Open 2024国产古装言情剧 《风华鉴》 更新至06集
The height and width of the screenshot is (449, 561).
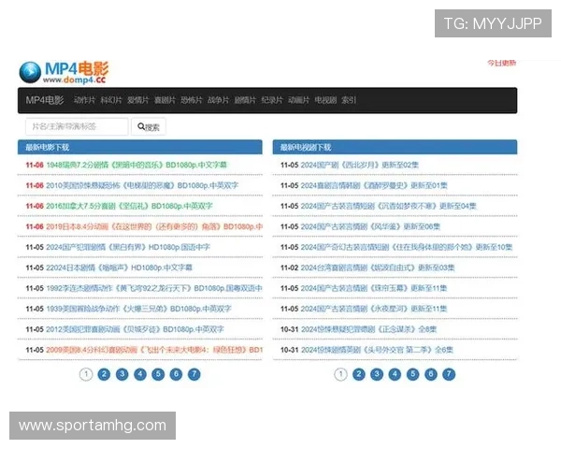370,226
